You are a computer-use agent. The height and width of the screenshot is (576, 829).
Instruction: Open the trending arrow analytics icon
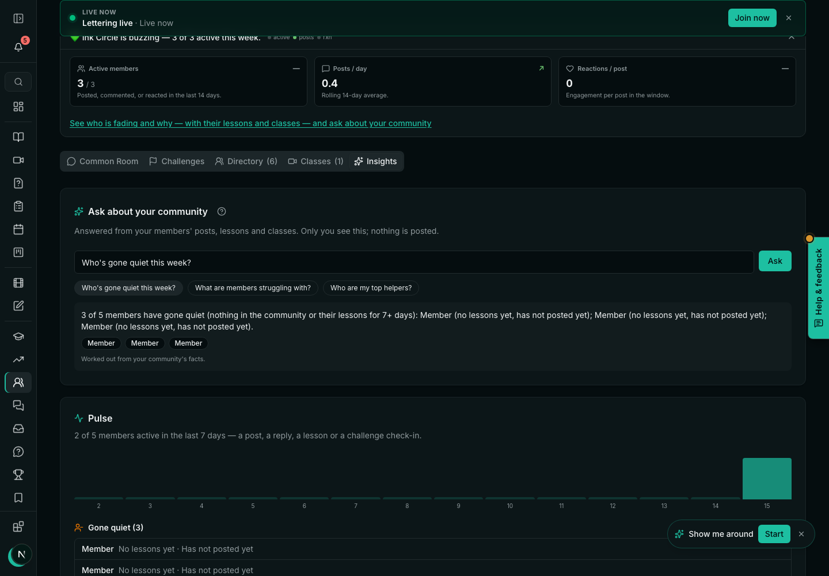18,359
